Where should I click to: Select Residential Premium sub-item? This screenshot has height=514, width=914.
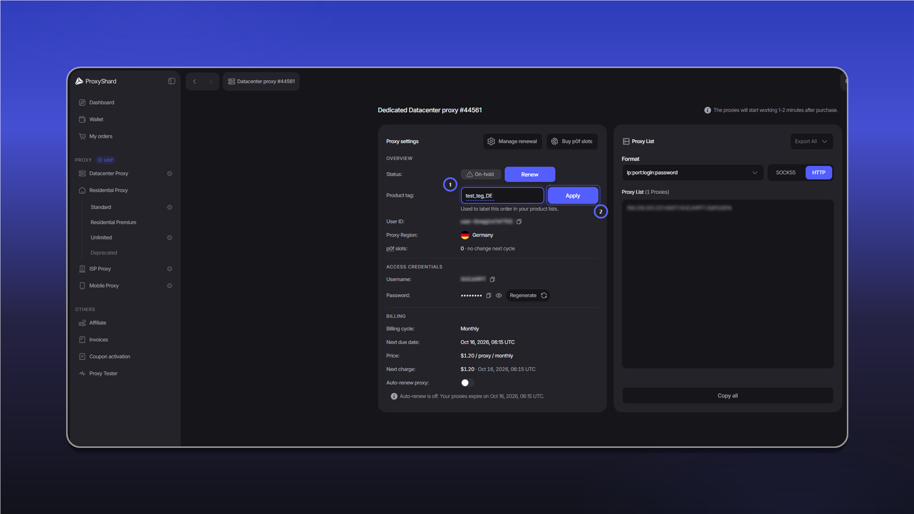click(x=113, y=223)
